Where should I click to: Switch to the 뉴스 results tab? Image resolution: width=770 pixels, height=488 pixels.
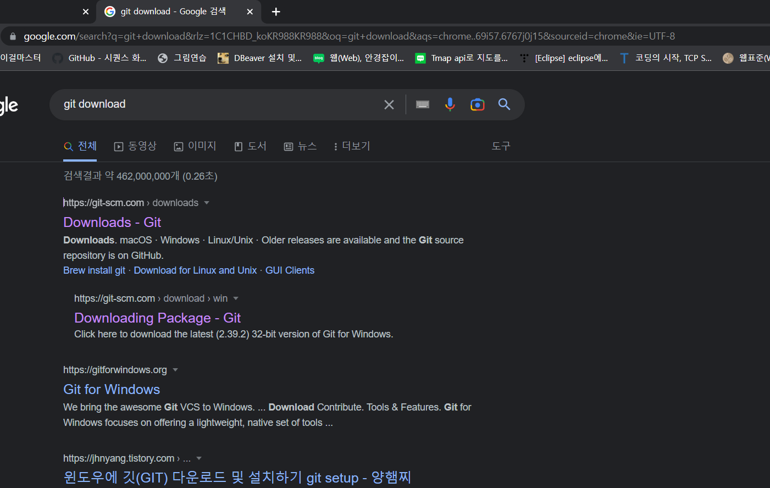(300, 146)
